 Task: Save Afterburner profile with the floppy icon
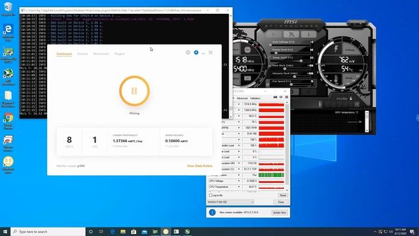click(x=357, y=104)
